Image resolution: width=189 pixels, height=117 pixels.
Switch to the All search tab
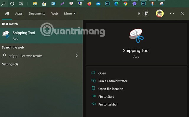(7, 14)
